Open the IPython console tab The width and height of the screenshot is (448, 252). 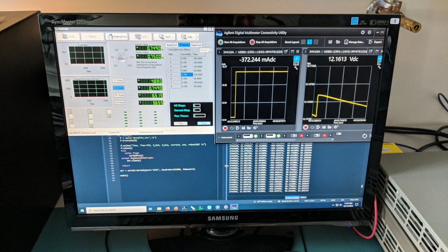click(292, 197)
